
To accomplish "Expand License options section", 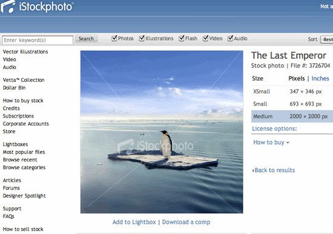I will pyautogui.click(x=274, y=129).
